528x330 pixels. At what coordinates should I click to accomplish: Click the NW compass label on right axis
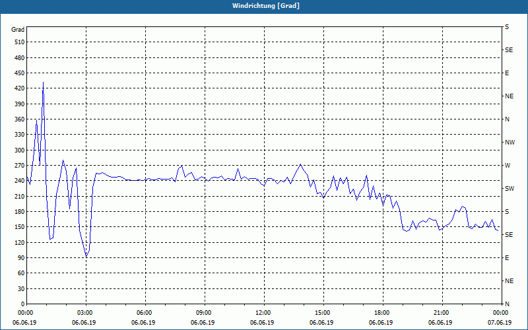510,143
